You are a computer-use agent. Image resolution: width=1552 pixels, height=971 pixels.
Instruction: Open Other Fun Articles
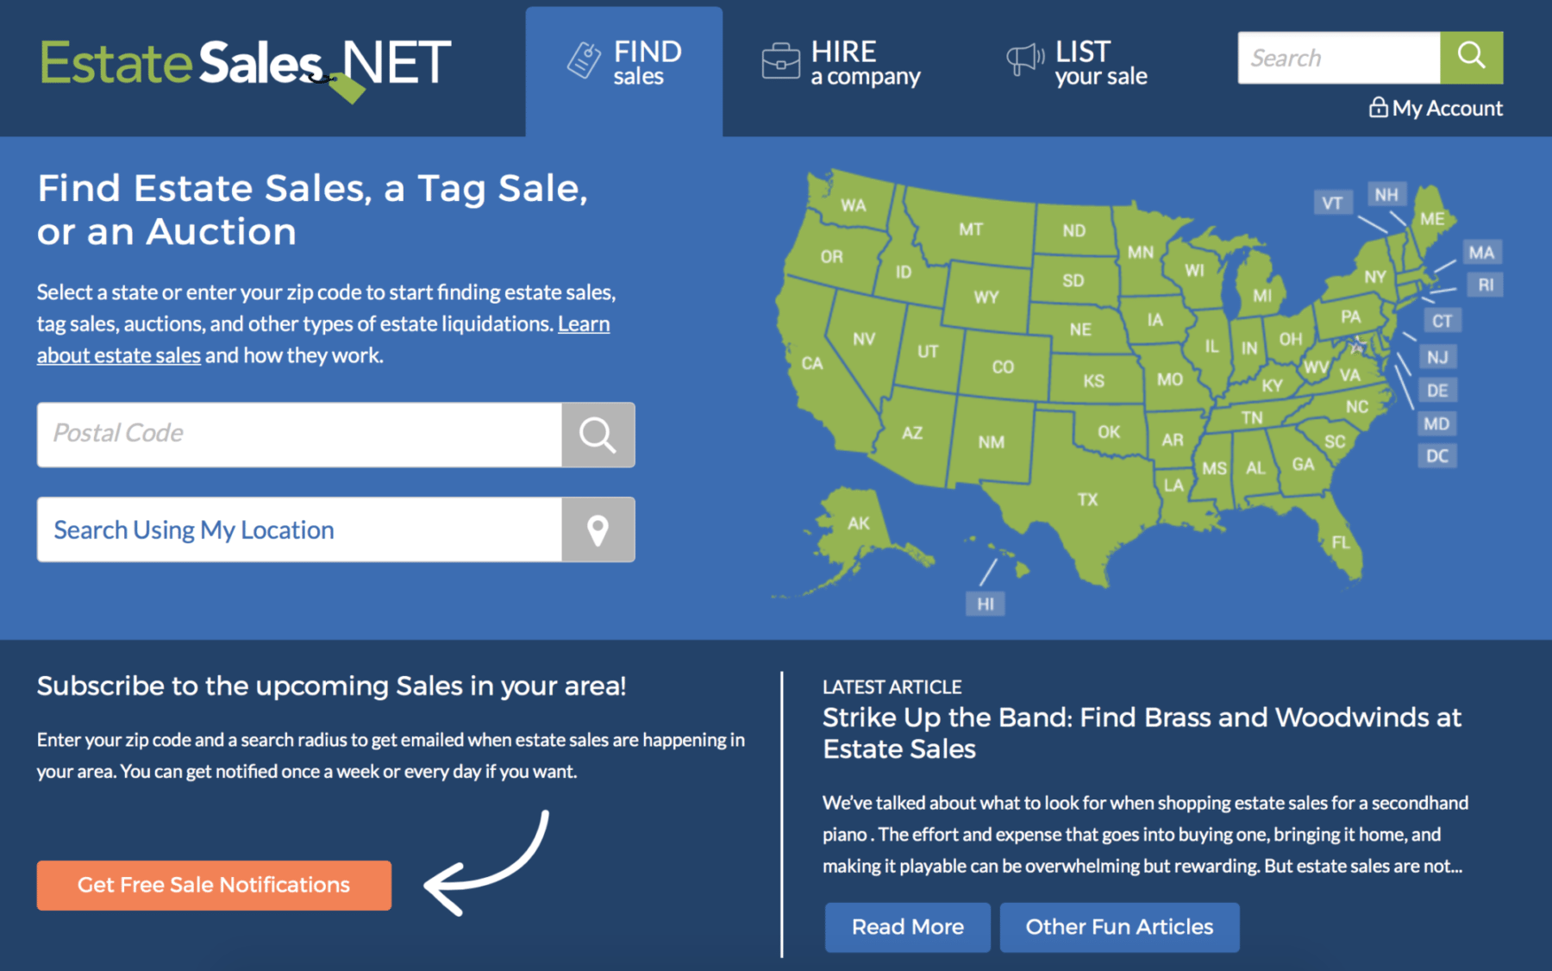[x=1118, y=927]
